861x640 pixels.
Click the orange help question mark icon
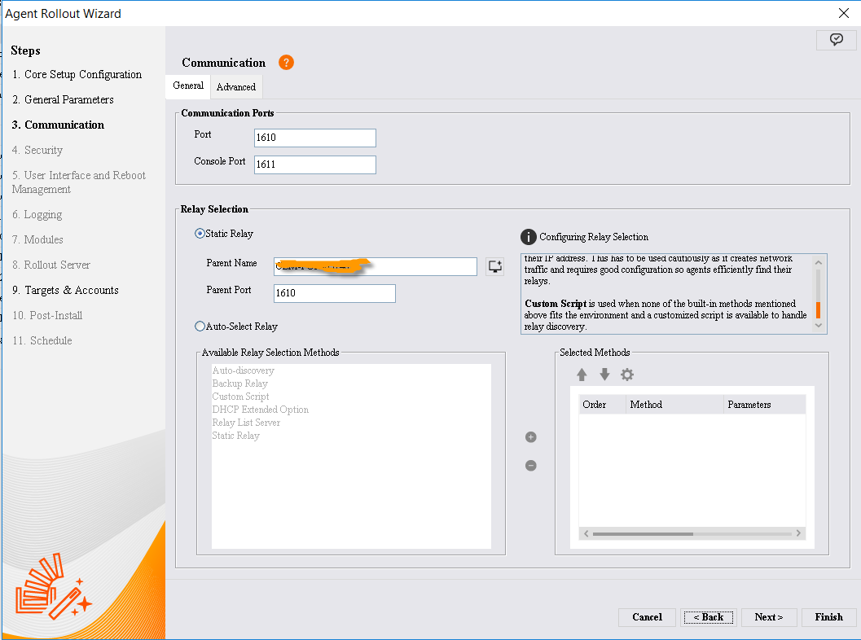tap(286, 63)
